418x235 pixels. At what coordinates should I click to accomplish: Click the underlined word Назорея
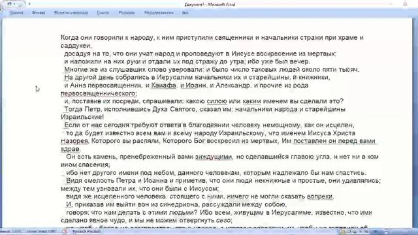coord(74,141)
